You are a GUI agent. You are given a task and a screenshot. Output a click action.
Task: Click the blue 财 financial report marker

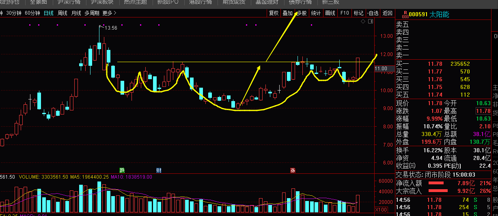click(159, 170)
